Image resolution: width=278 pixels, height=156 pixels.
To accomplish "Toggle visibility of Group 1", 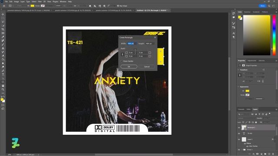I will (239, 149).
